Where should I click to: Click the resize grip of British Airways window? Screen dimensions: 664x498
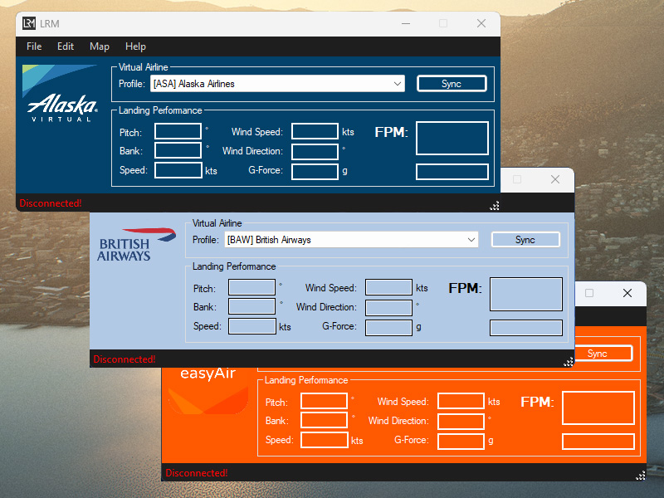569,362
